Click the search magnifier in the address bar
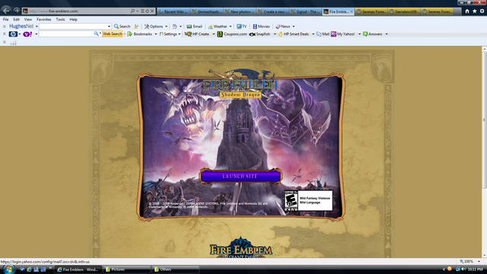Screen dimensions: 487x274 pyautogui.click(x=132, y=11)
